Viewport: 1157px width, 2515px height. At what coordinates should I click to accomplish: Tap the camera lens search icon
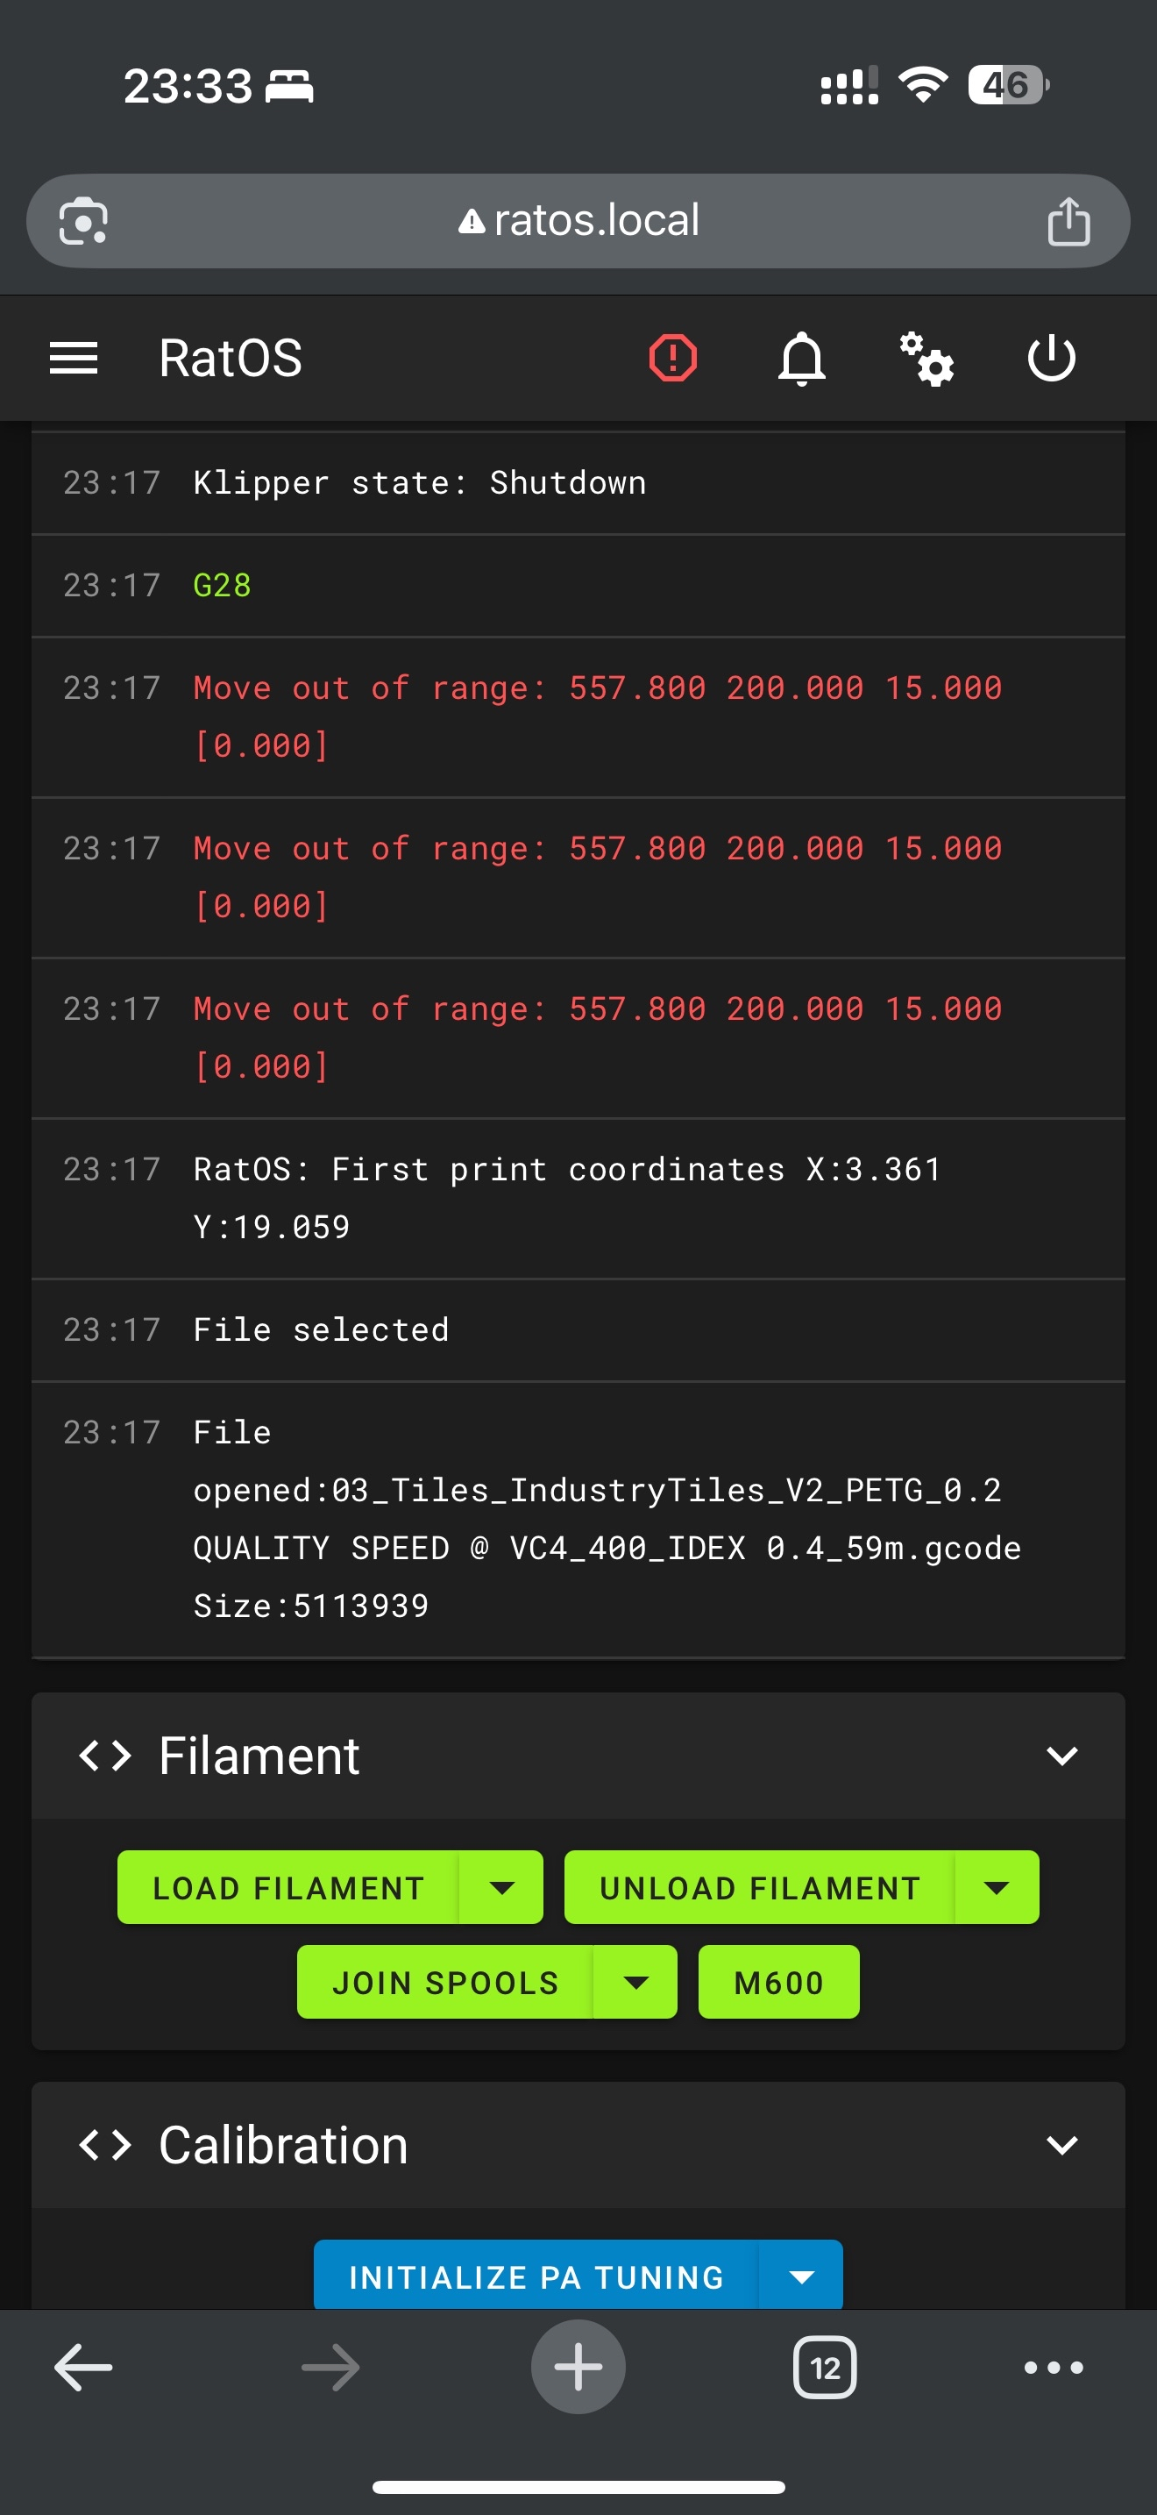[x=83, y=222]
